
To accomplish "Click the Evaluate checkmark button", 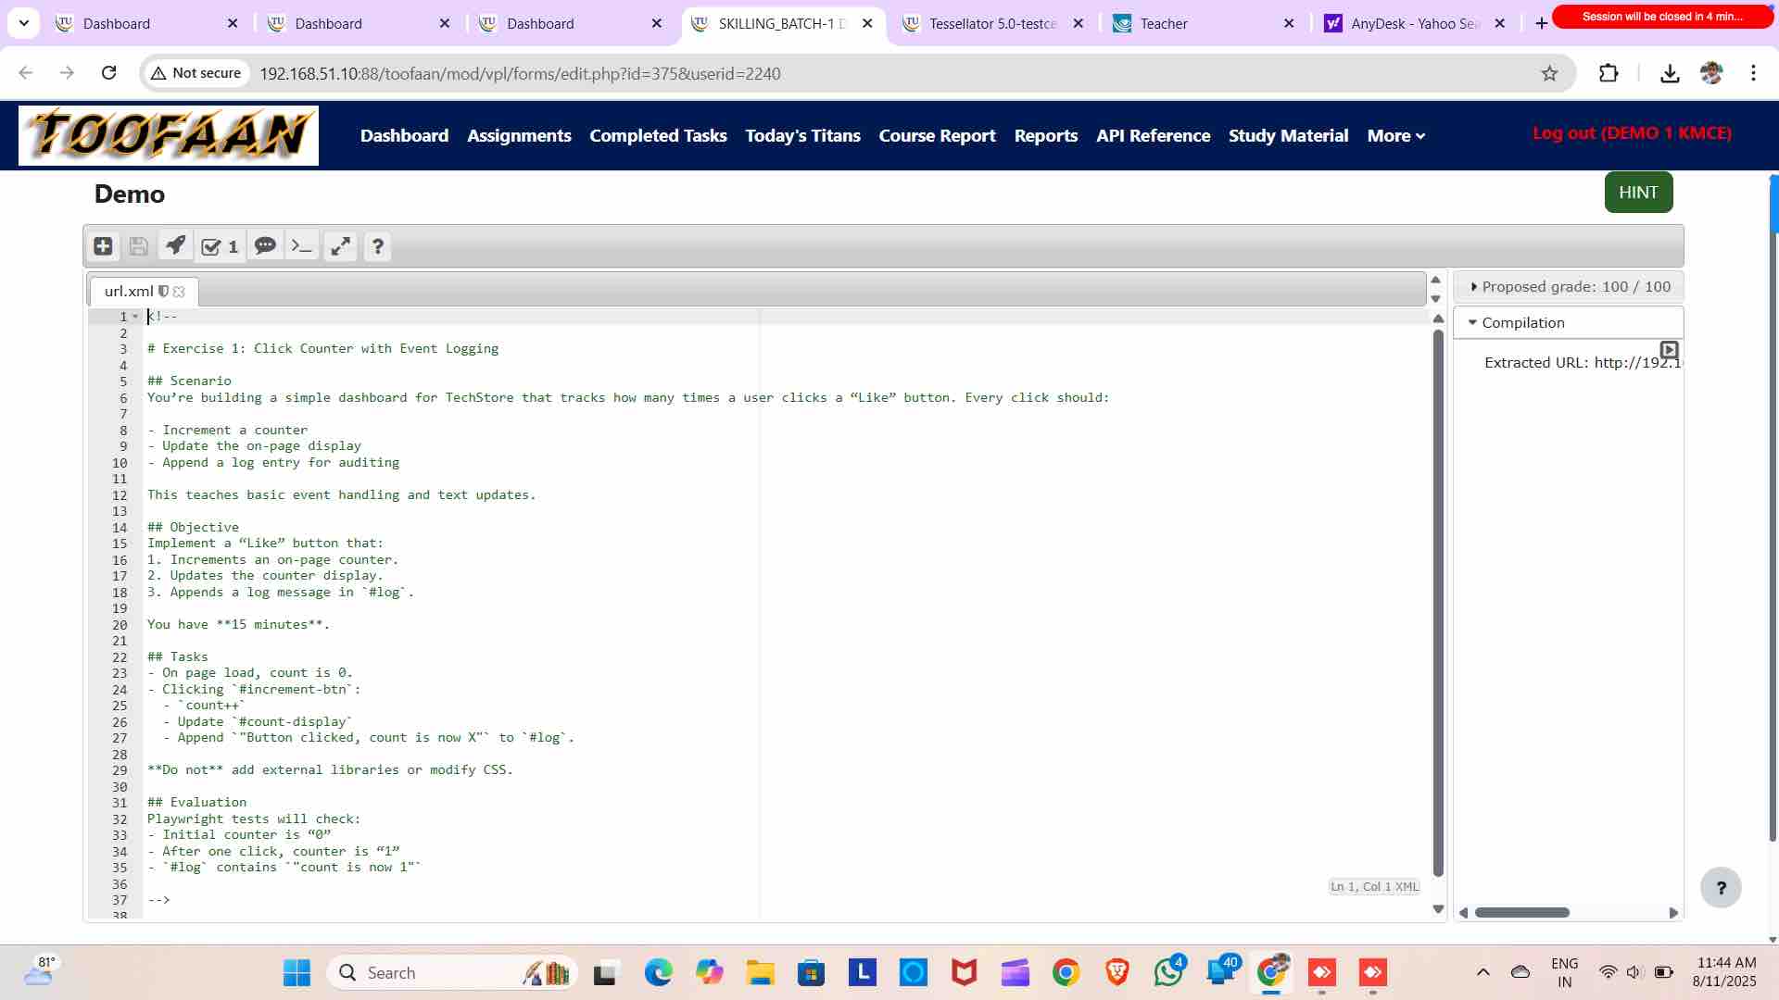I will 220,246.
